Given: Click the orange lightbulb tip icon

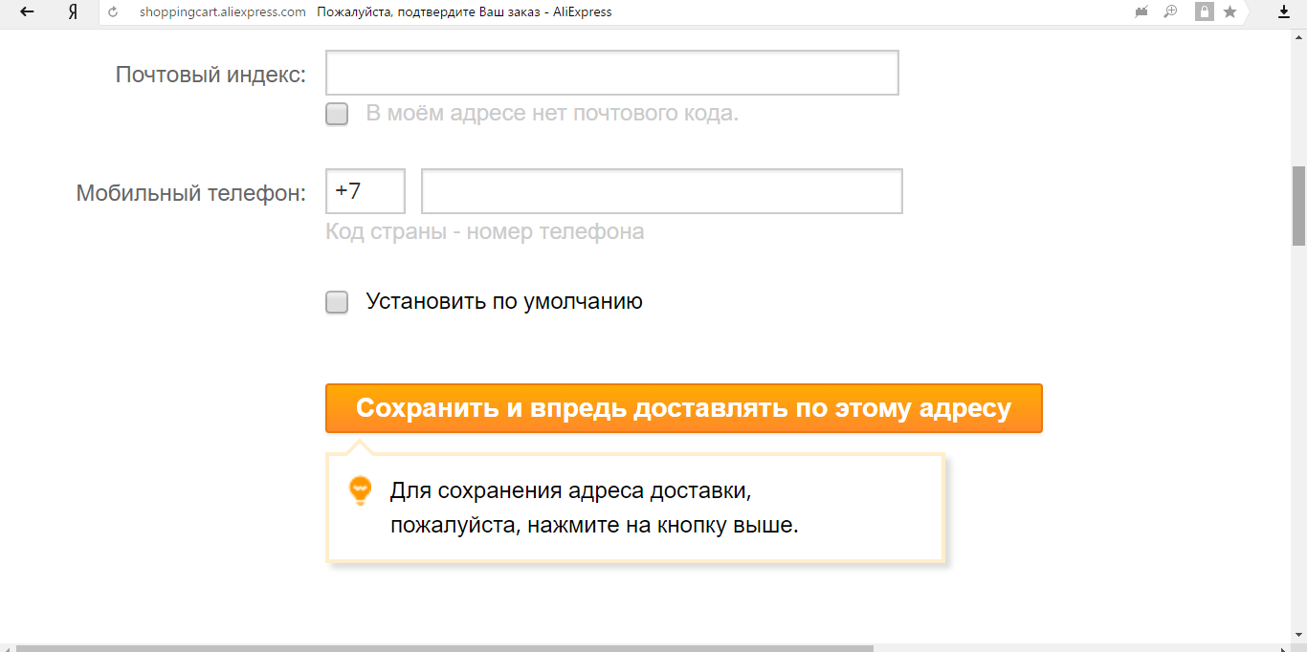Looking at the screenshot, I should [x=360, y=490].
